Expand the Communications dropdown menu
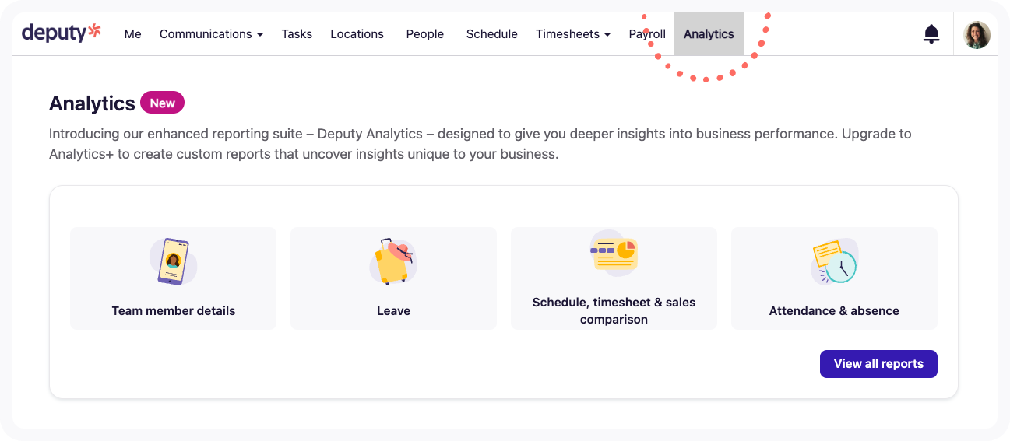 [211, 34]
